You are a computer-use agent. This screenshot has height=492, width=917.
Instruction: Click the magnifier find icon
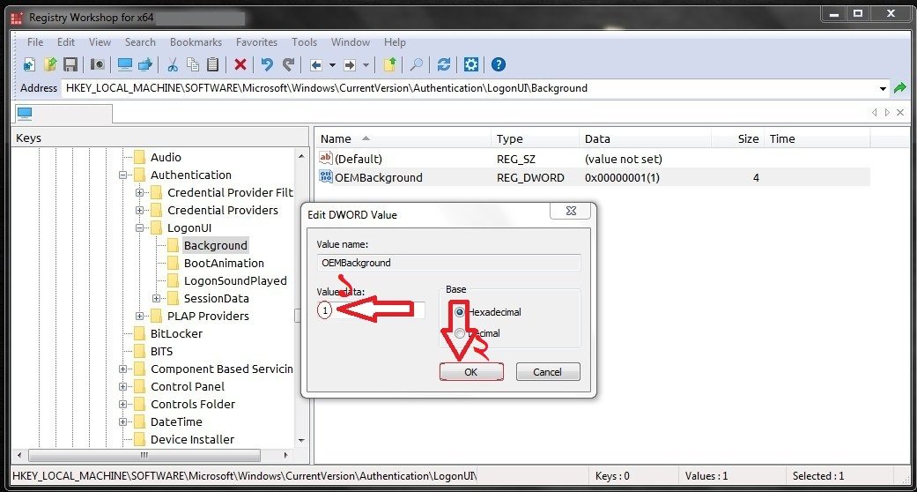417,64
